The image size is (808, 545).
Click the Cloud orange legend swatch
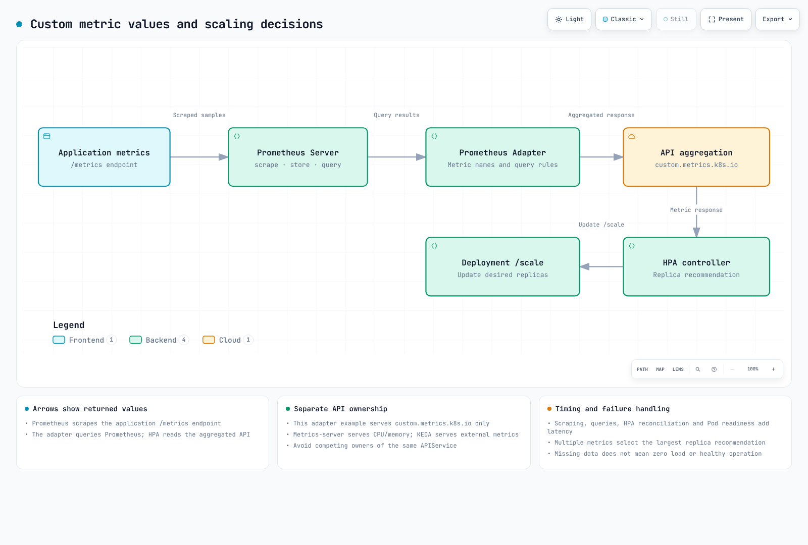(x=209, y=340)
